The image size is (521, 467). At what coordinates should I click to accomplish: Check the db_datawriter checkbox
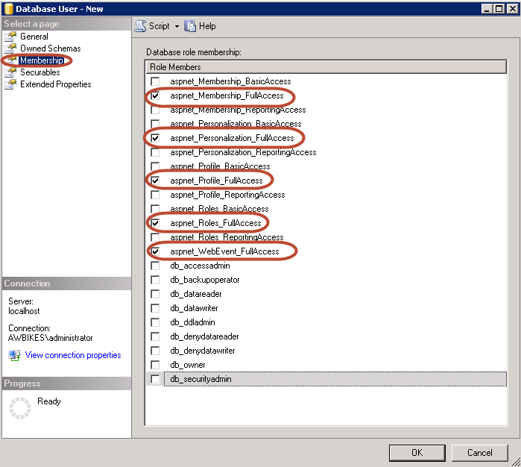(x=155, y=308)
